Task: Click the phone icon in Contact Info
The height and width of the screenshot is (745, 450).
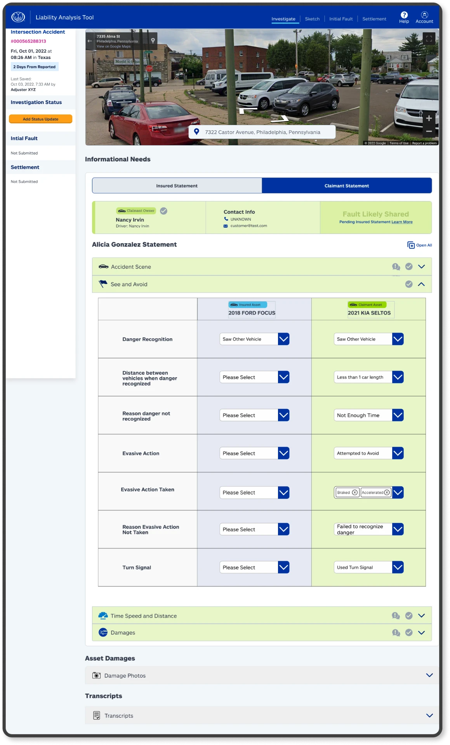Action: [226, 219]
